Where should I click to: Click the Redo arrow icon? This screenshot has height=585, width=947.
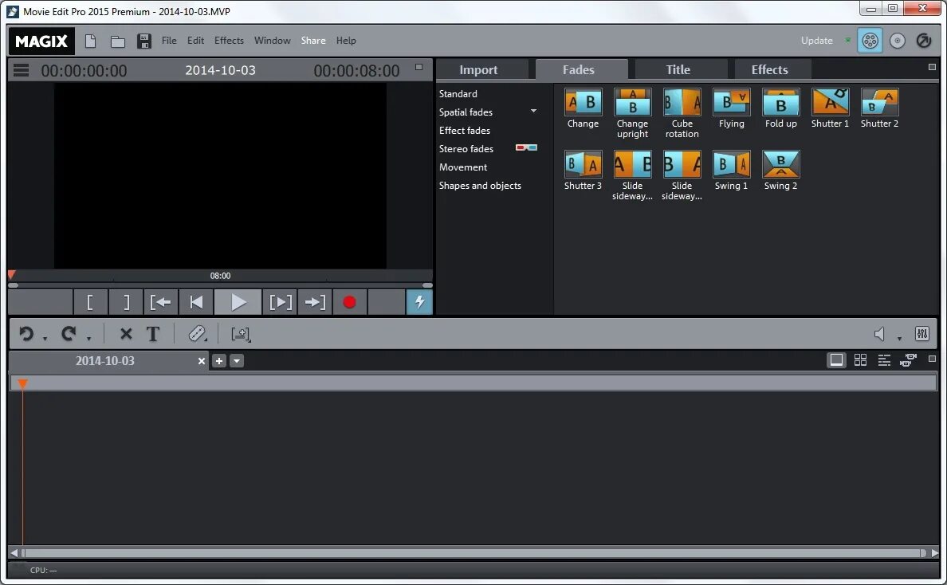[x=68, y=334]
